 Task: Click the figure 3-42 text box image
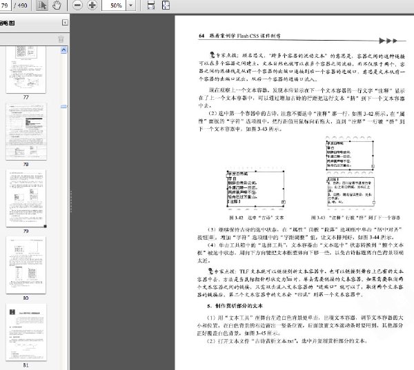click(256, 189)
